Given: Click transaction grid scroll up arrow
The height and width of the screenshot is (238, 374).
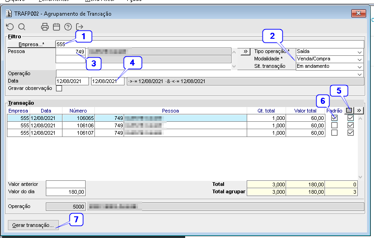Looking at the screenshot, I should point(361,118).
